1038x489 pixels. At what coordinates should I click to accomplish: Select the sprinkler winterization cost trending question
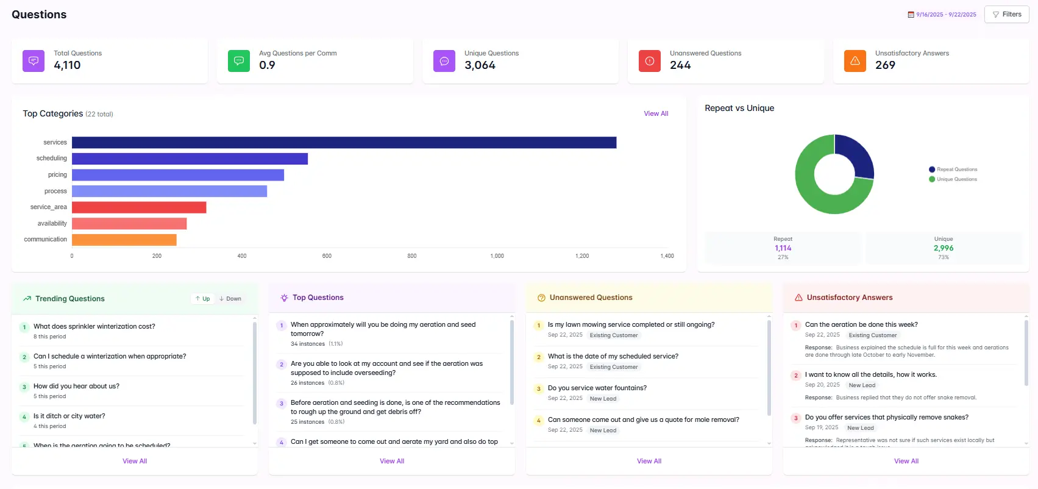coord(94,327)
